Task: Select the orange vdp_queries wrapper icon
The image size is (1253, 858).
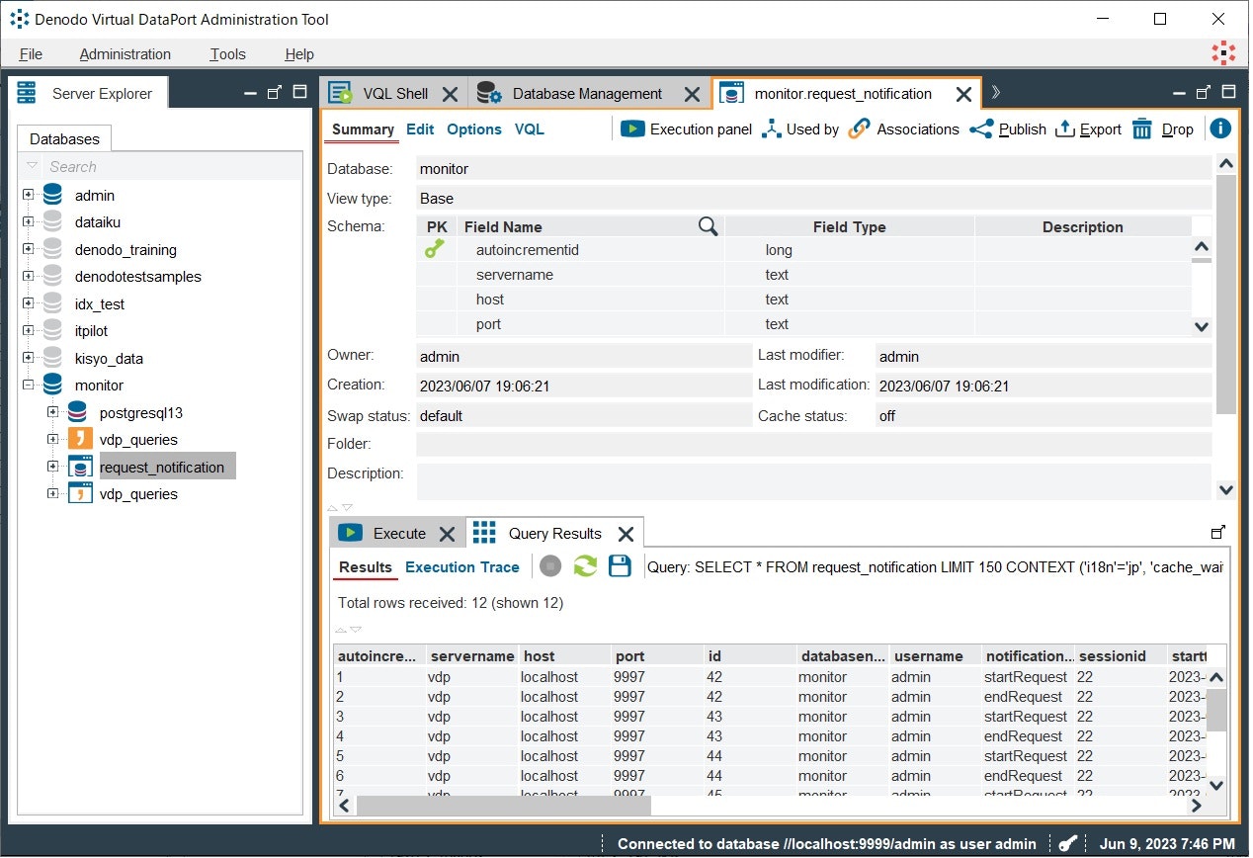Action: (80, 440)
